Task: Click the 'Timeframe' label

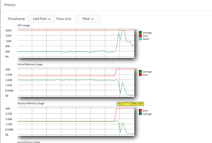Action: pos(16,19)
